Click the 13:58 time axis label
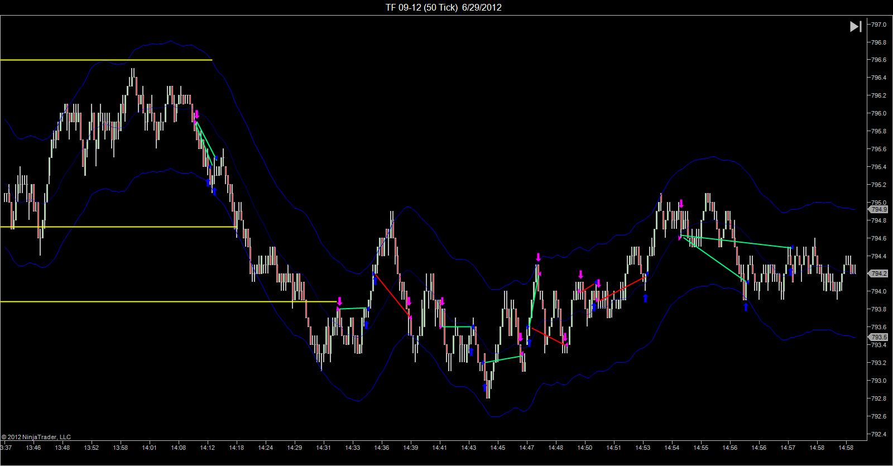 click(121, 448)
